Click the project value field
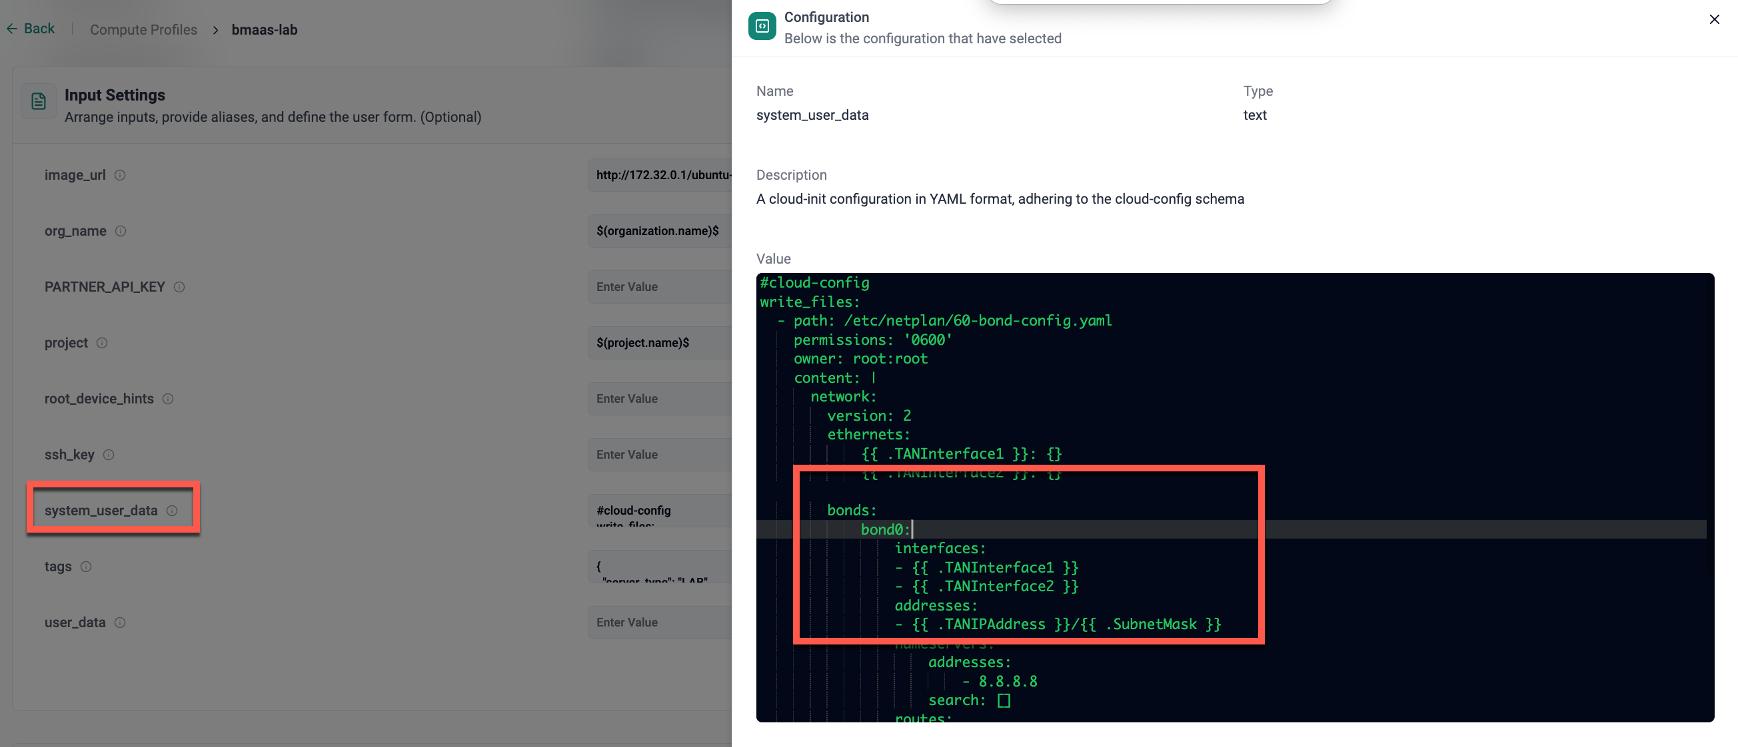This screenshot has height=747, width=1738. coord(659,343)
